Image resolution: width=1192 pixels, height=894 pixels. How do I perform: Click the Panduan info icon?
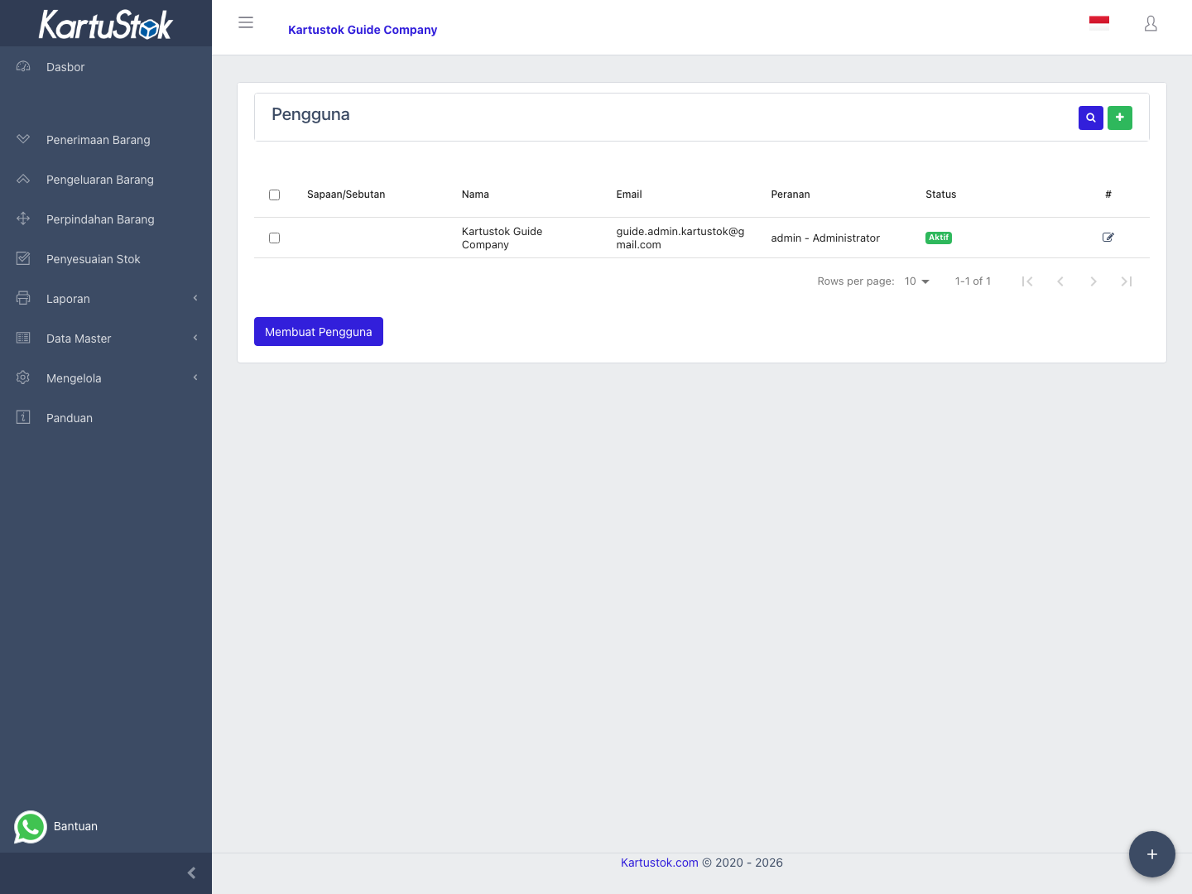click(23, 417)
